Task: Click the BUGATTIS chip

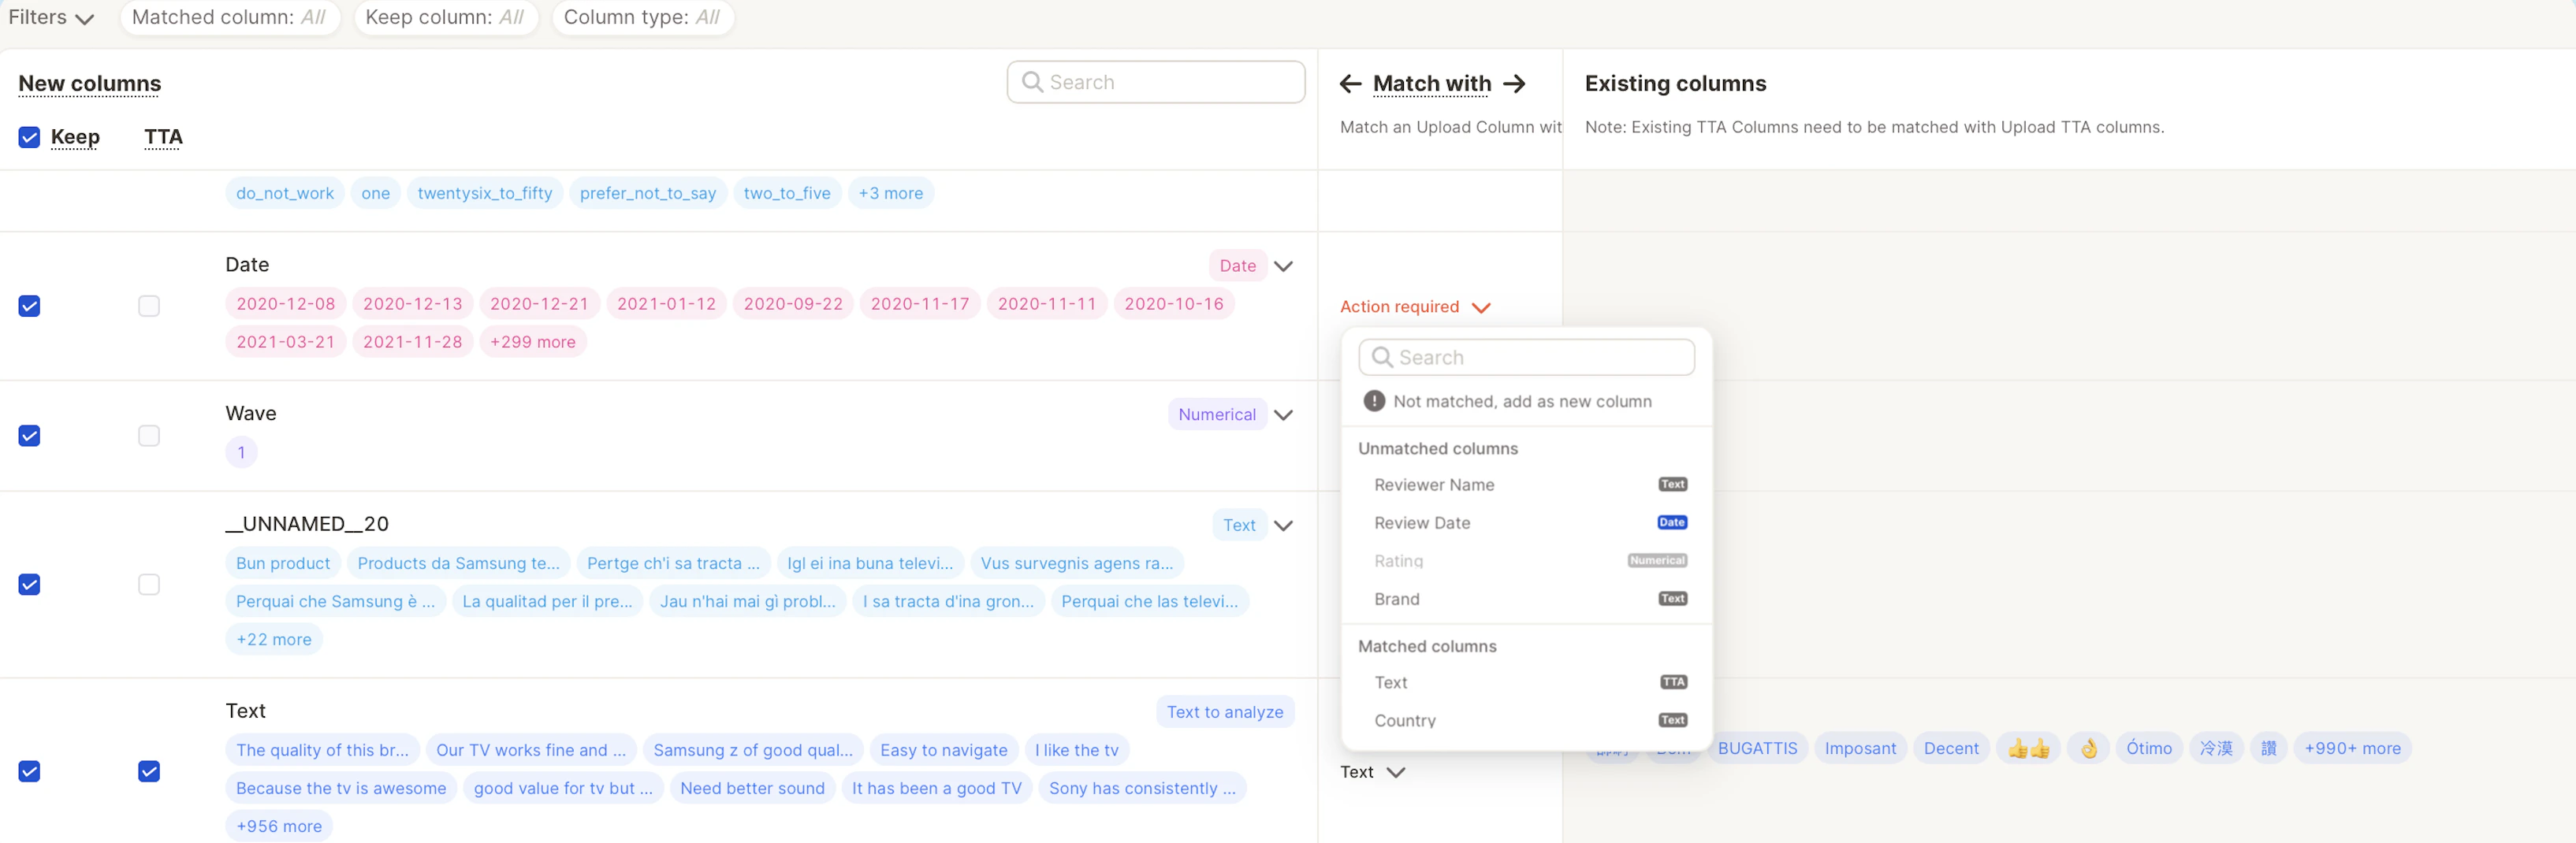Action: [x=1757, y=748]
